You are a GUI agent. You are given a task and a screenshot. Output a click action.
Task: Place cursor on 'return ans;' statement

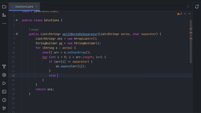pyautogui.click(x=45, y=89)
